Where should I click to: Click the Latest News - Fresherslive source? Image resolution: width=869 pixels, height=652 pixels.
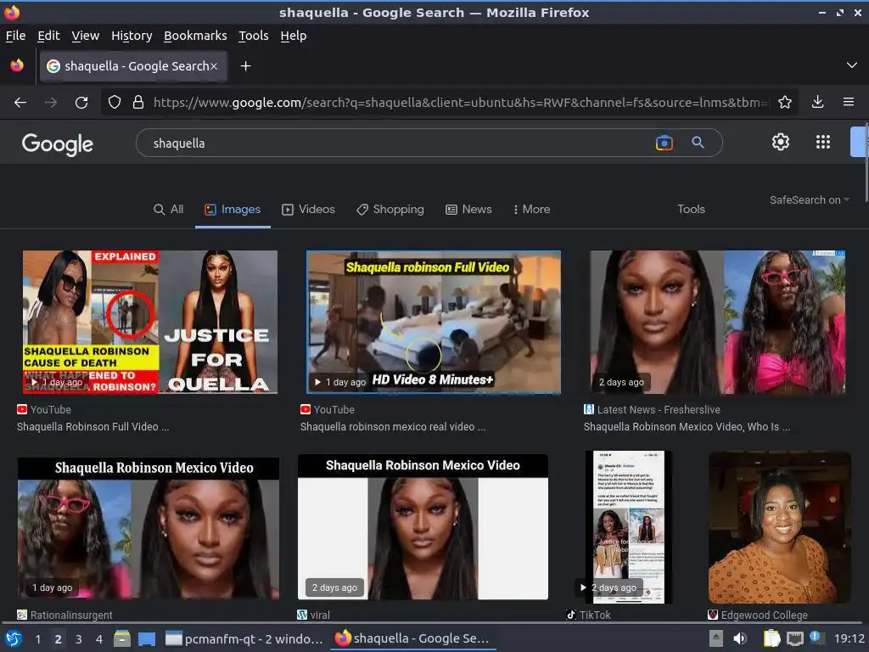(x=653, y=410)
